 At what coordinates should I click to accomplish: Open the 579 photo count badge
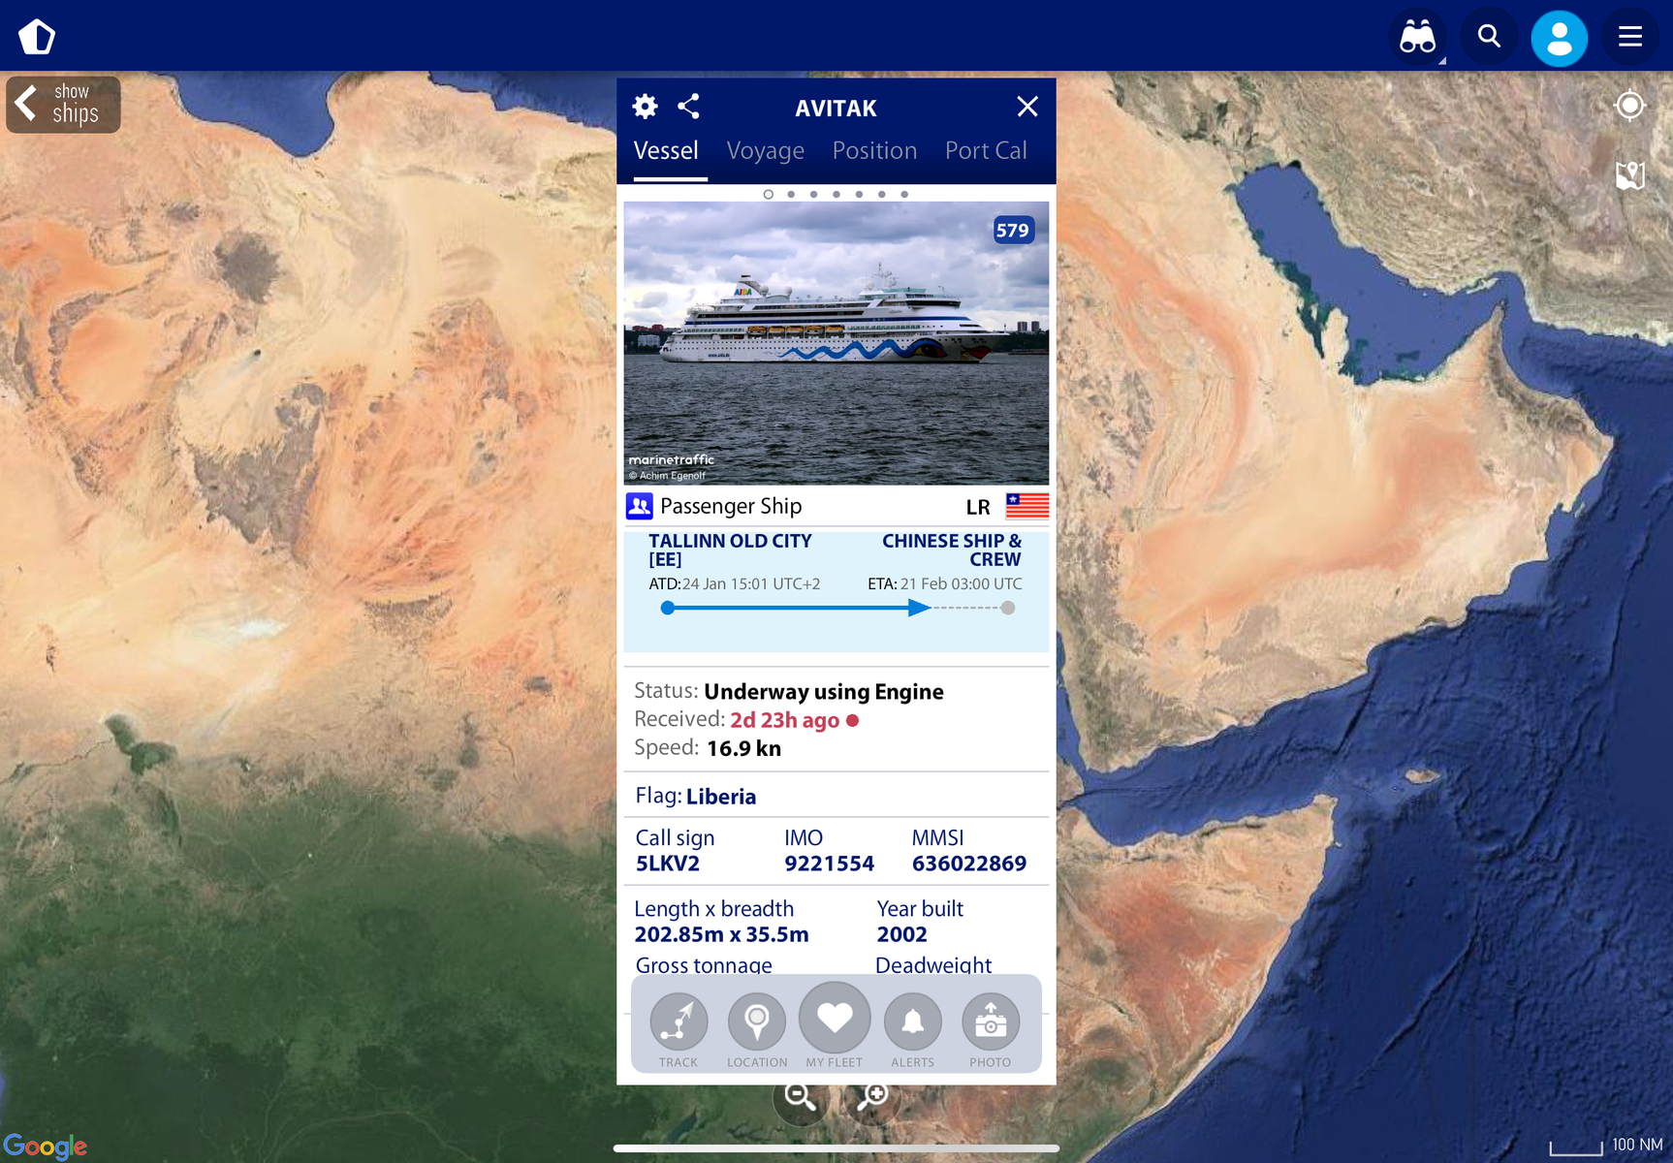(1013, 231)
